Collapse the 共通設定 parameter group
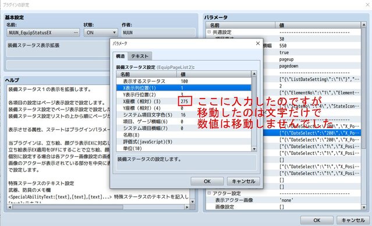The width and height of the screenshot is (372, 226). tap(209, 32)
